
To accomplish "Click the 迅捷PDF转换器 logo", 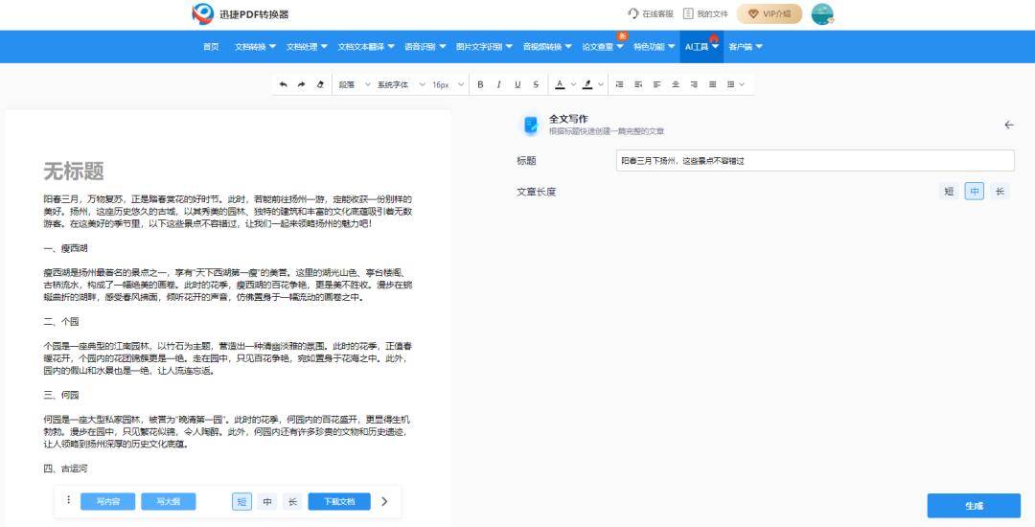I will 241,13.
